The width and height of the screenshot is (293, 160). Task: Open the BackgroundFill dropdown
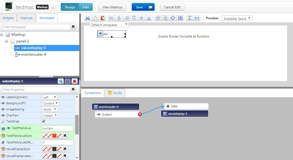coord(51,103)
